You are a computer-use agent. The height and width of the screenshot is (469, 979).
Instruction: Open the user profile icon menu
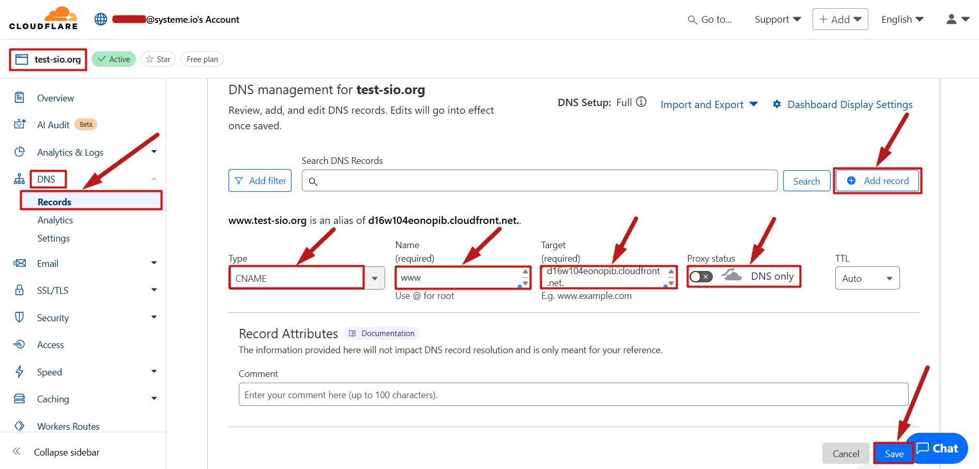pos(957,19)
